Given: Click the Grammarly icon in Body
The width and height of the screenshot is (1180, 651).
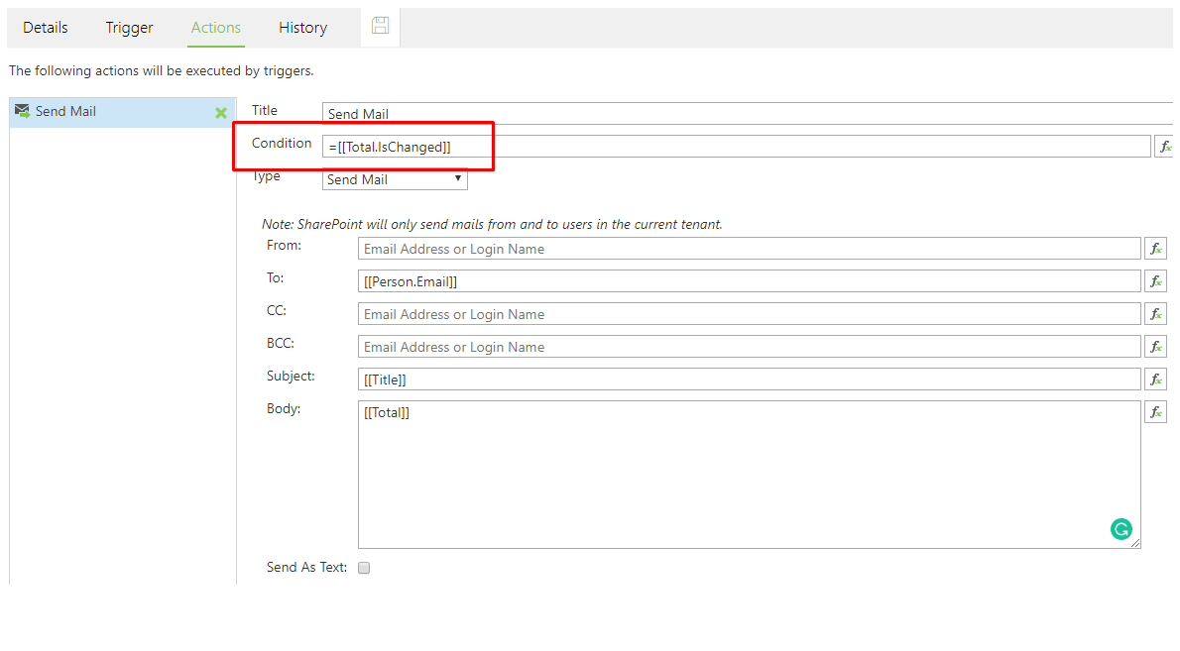Looking at the screenshot, I should pyautogui.click(x=1121, y=529).
